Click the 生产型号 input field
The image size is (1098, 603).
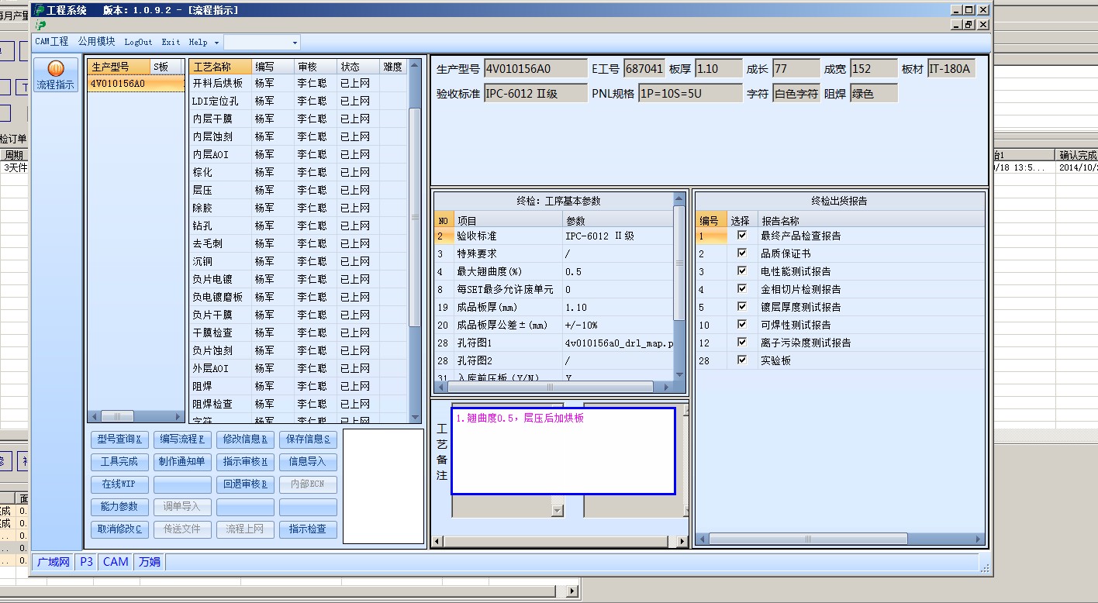[x=536, y=69]
